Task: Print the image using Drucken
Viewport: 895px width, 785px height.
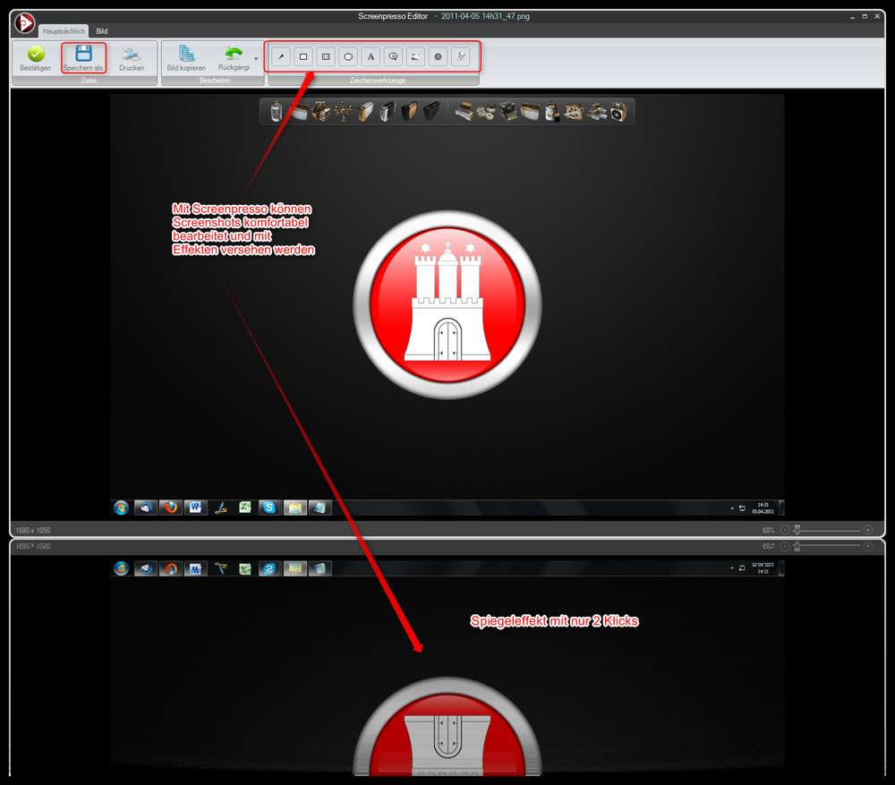Action: point(132,58)
